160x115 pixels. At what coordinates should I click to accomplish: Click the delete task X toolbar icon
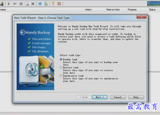33,4
